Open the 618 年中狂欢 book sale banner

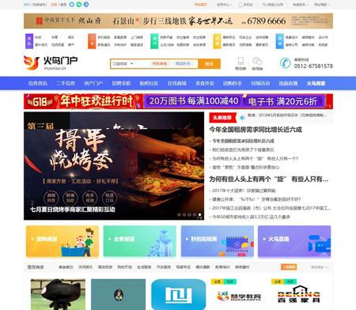(178, 101)
